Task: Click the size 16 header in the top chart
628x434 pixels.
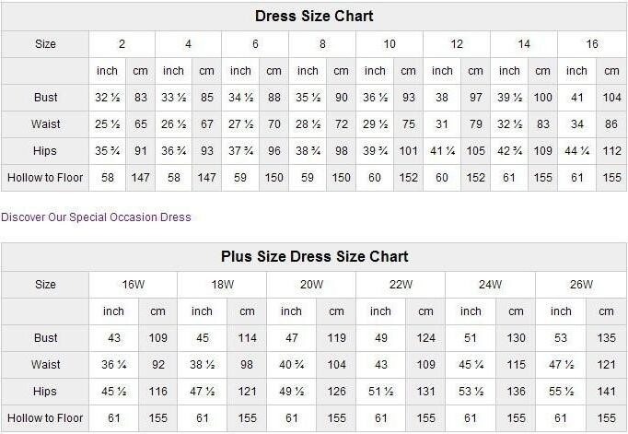Action: 591,44
